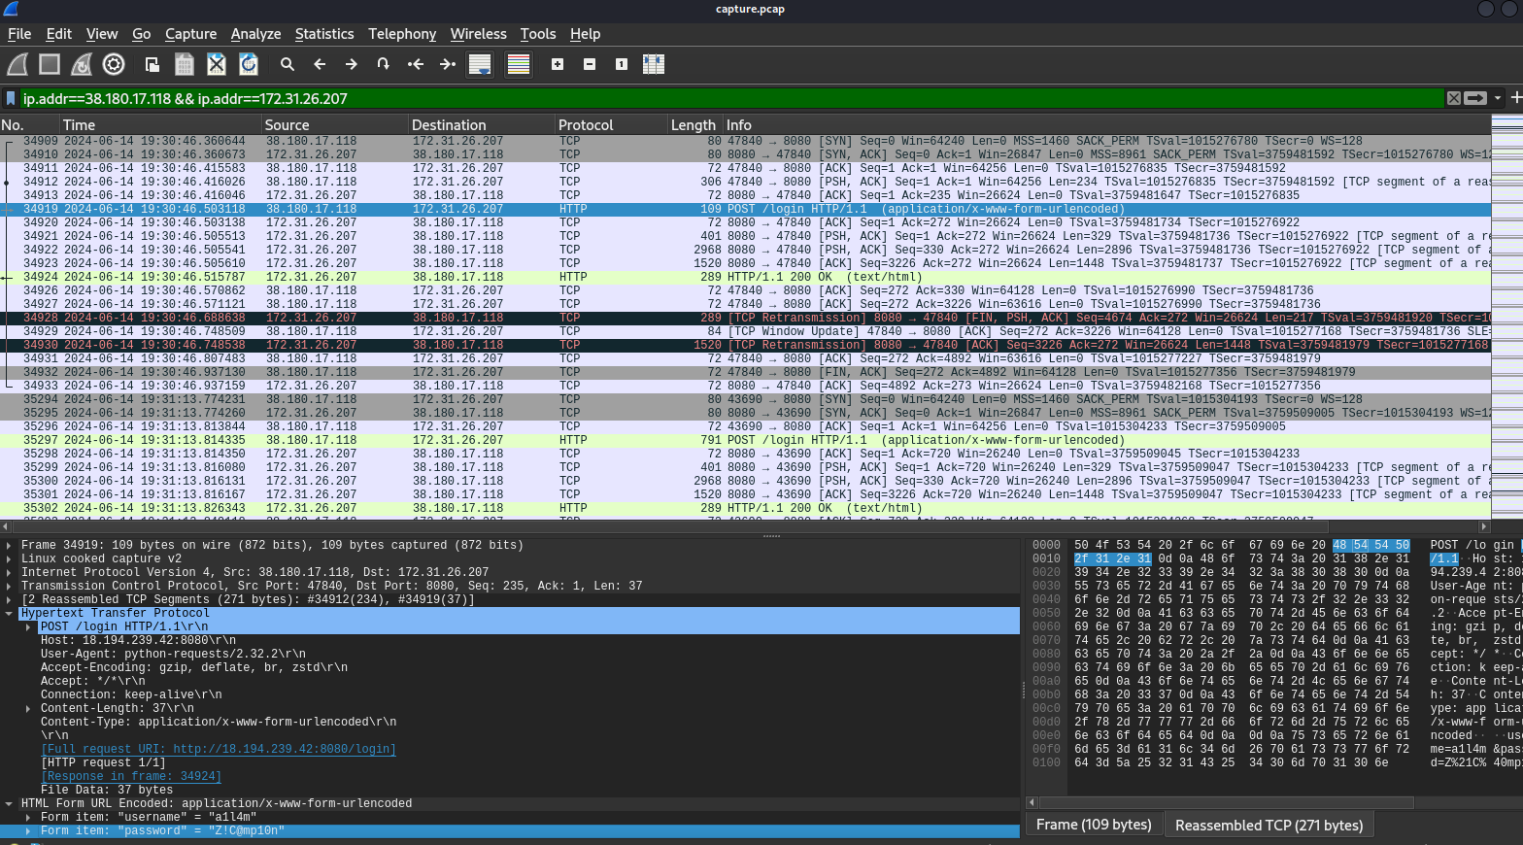Toggle packet list colorization
This screenshot has height=845, width=1523.
point(519,65)
